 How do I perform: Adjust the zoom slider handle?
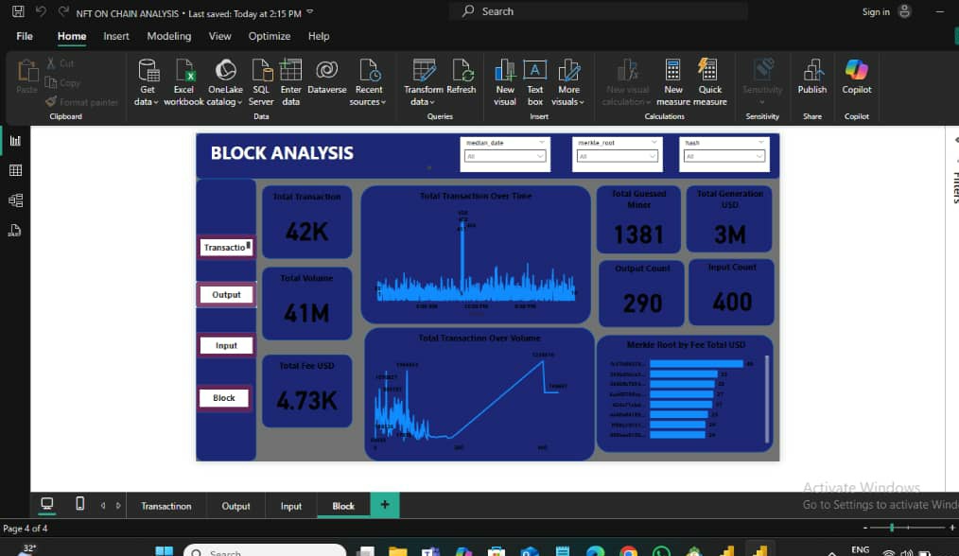(x=893, y=528)
